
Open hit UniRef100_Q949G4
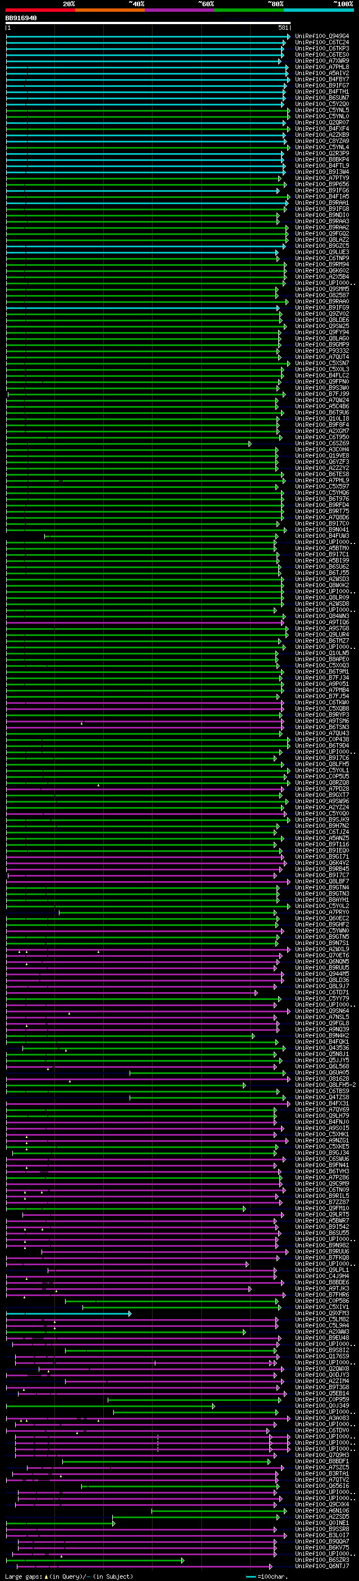pos(322,36)
